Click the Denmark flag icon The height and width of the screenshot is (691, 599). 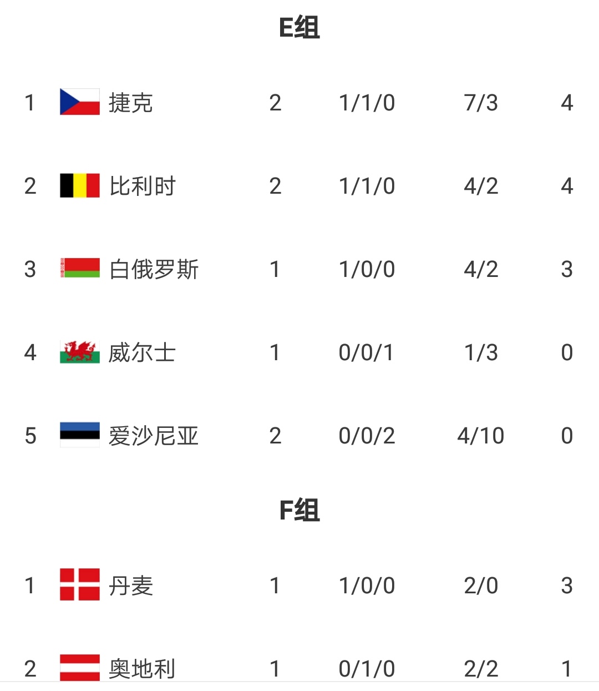pyautogui.click(x=80, y=585)
